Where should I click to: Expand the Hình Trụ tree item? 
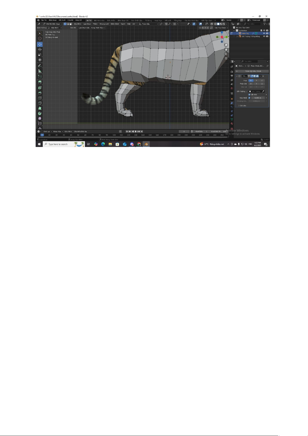(237, 33)
